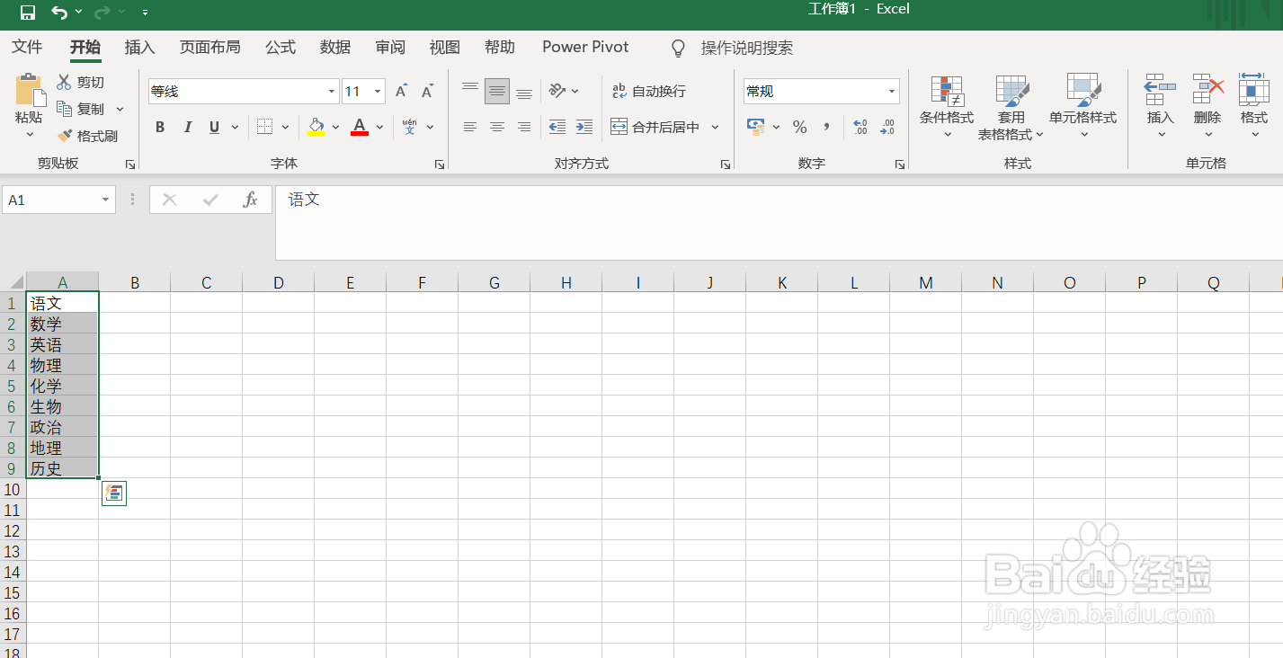1283x658 pixels.
Task: Toggle bold formatting
Action: (x=160, y=127)
